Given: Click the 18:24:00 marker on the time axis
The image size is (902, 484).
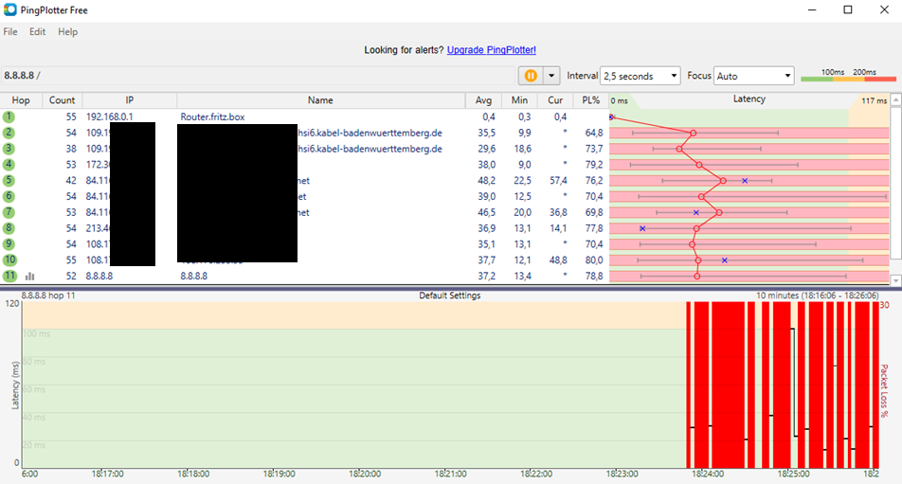Looking at the screenshot, I should [x=708, y=475].
